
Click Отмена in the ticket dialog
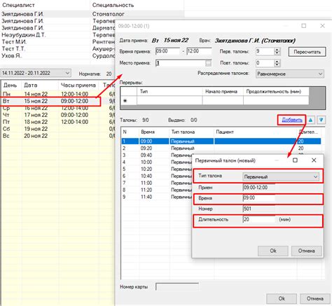307,251
